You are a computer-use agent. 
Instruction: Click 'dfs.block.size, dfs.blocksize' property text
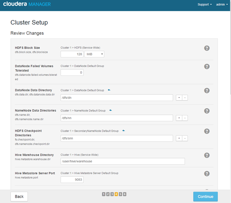click(x=31, y=52)
